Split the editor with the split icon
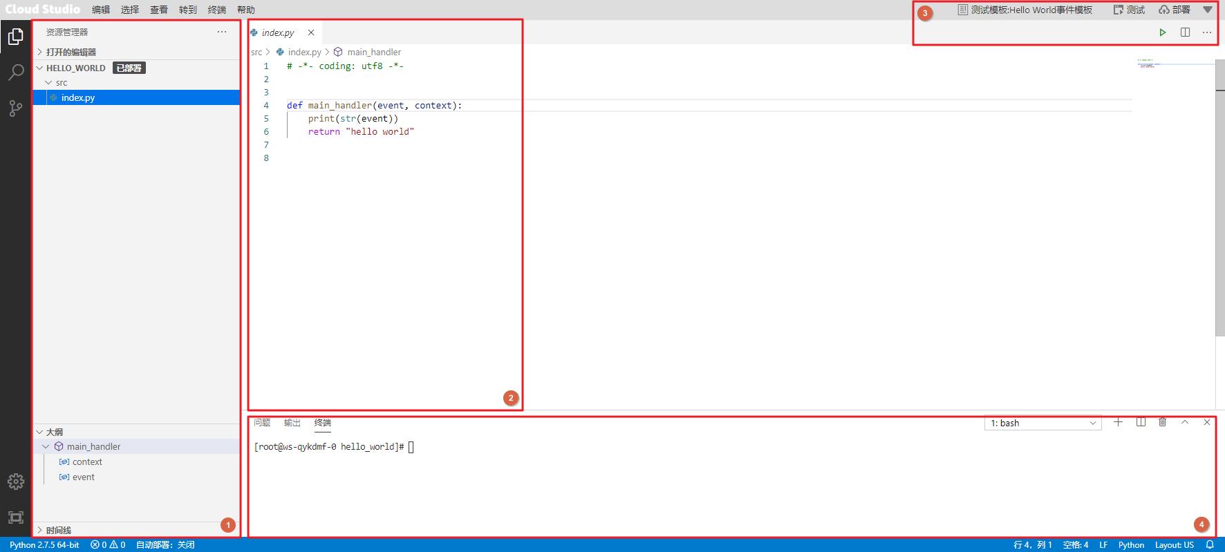This screenshot has height=552, width=1225. [1185, 32]
